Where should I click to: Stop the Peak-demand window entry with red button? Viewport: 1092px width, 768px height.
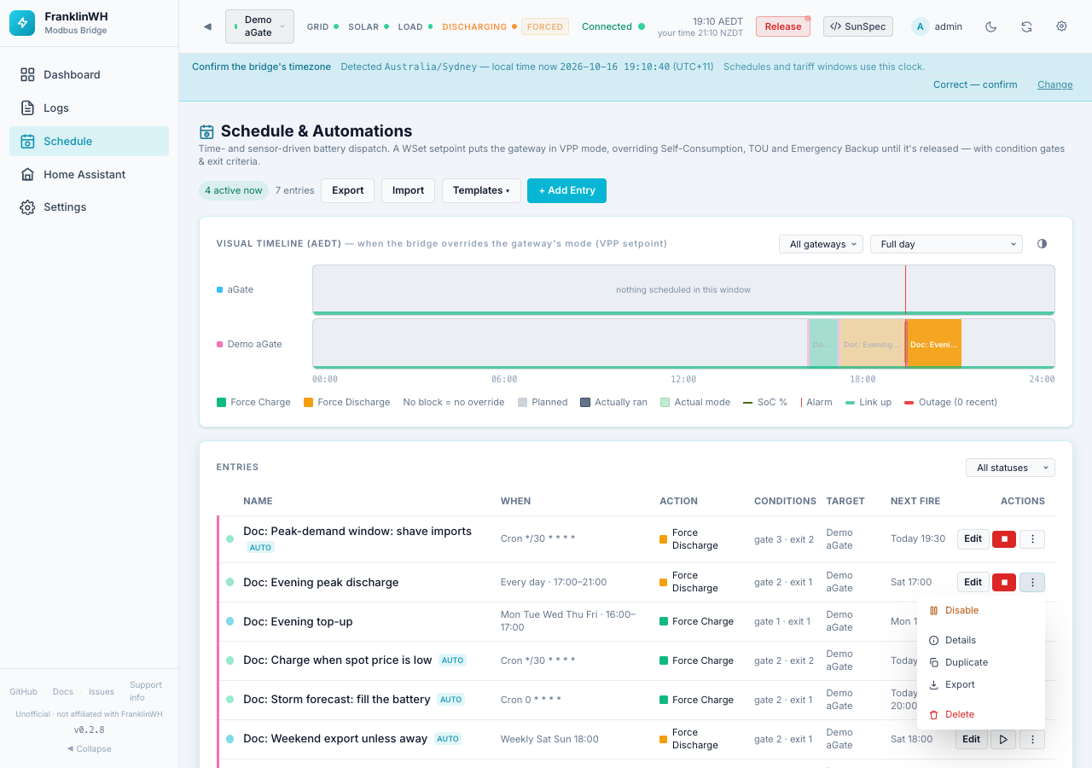tap(1004, 539)
